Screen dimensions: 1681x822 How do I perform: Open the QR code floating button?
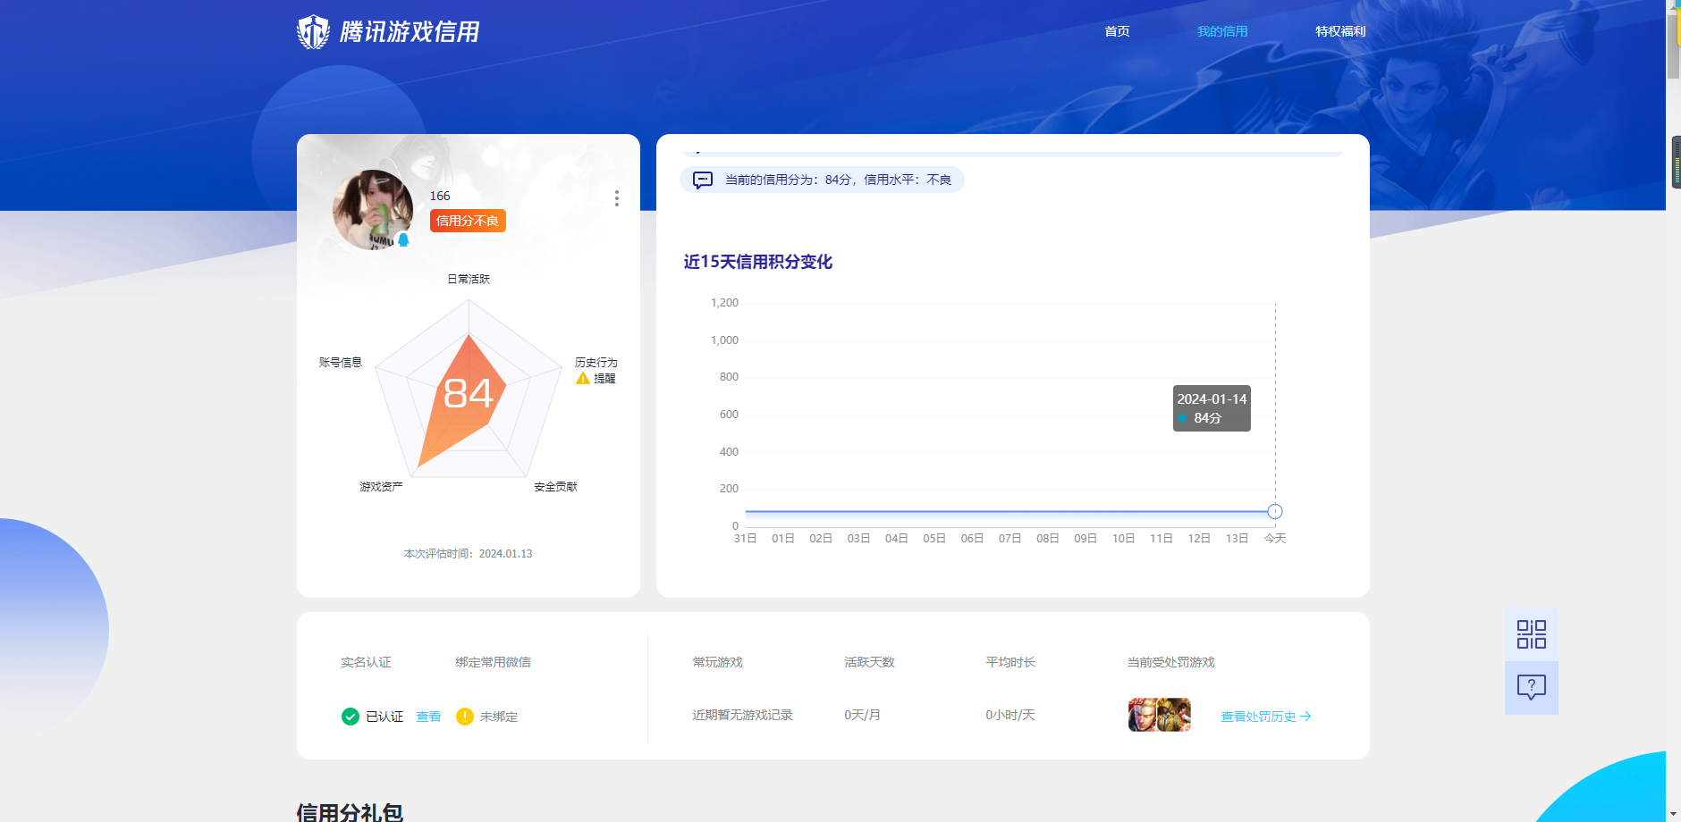(1532, 634)
